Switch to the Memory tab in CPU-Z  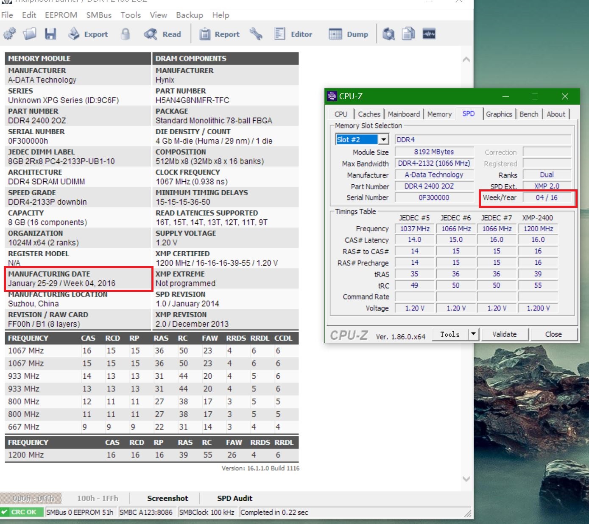coord(439,114)
